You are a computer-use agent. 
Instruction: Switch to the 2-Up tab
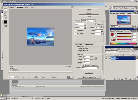(x=27, y=7)
